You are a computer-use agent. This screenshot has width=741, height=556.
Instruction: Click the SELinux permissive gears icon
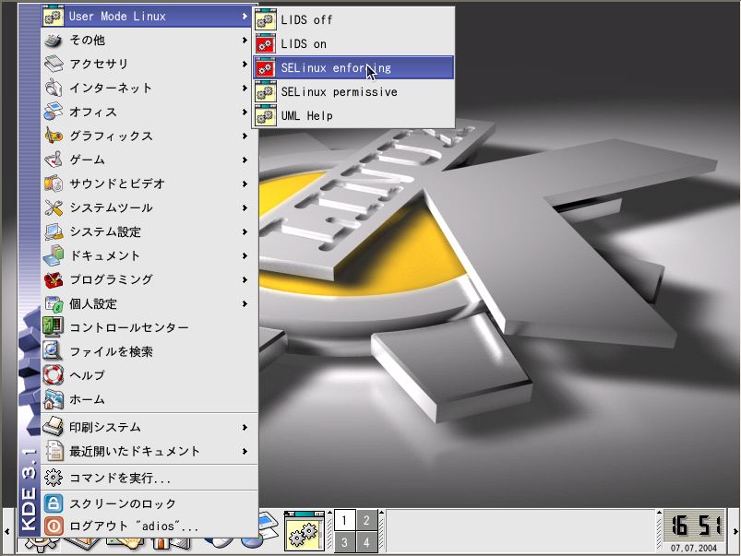[265, 91]
